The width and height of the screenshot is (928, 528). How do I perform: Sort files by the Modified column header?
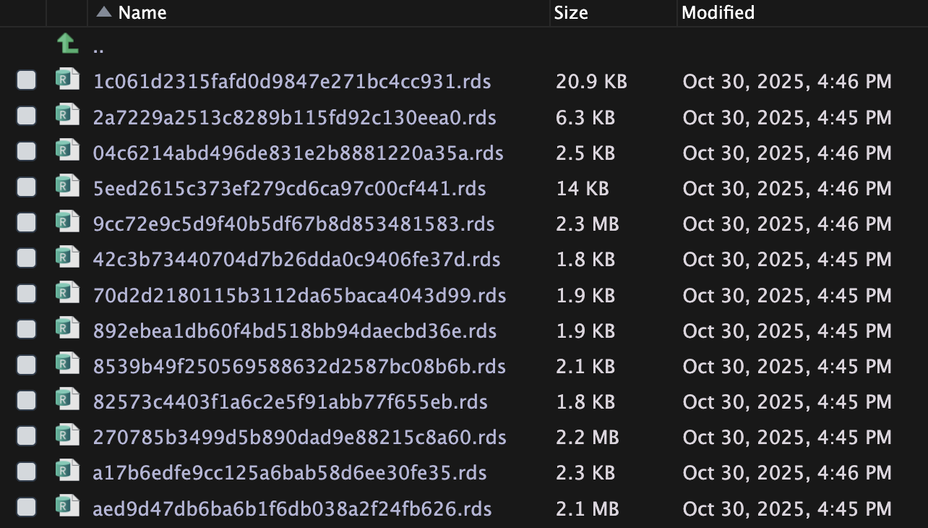pos(718,12)
